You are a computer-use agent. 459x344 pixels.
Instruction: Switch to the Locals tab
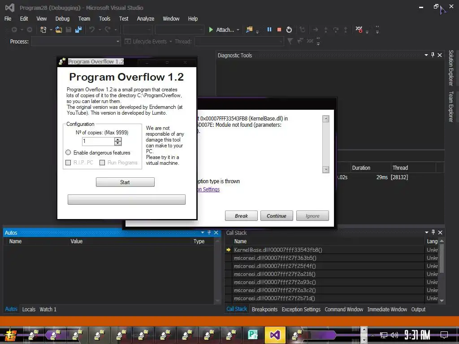pos(29,309)
